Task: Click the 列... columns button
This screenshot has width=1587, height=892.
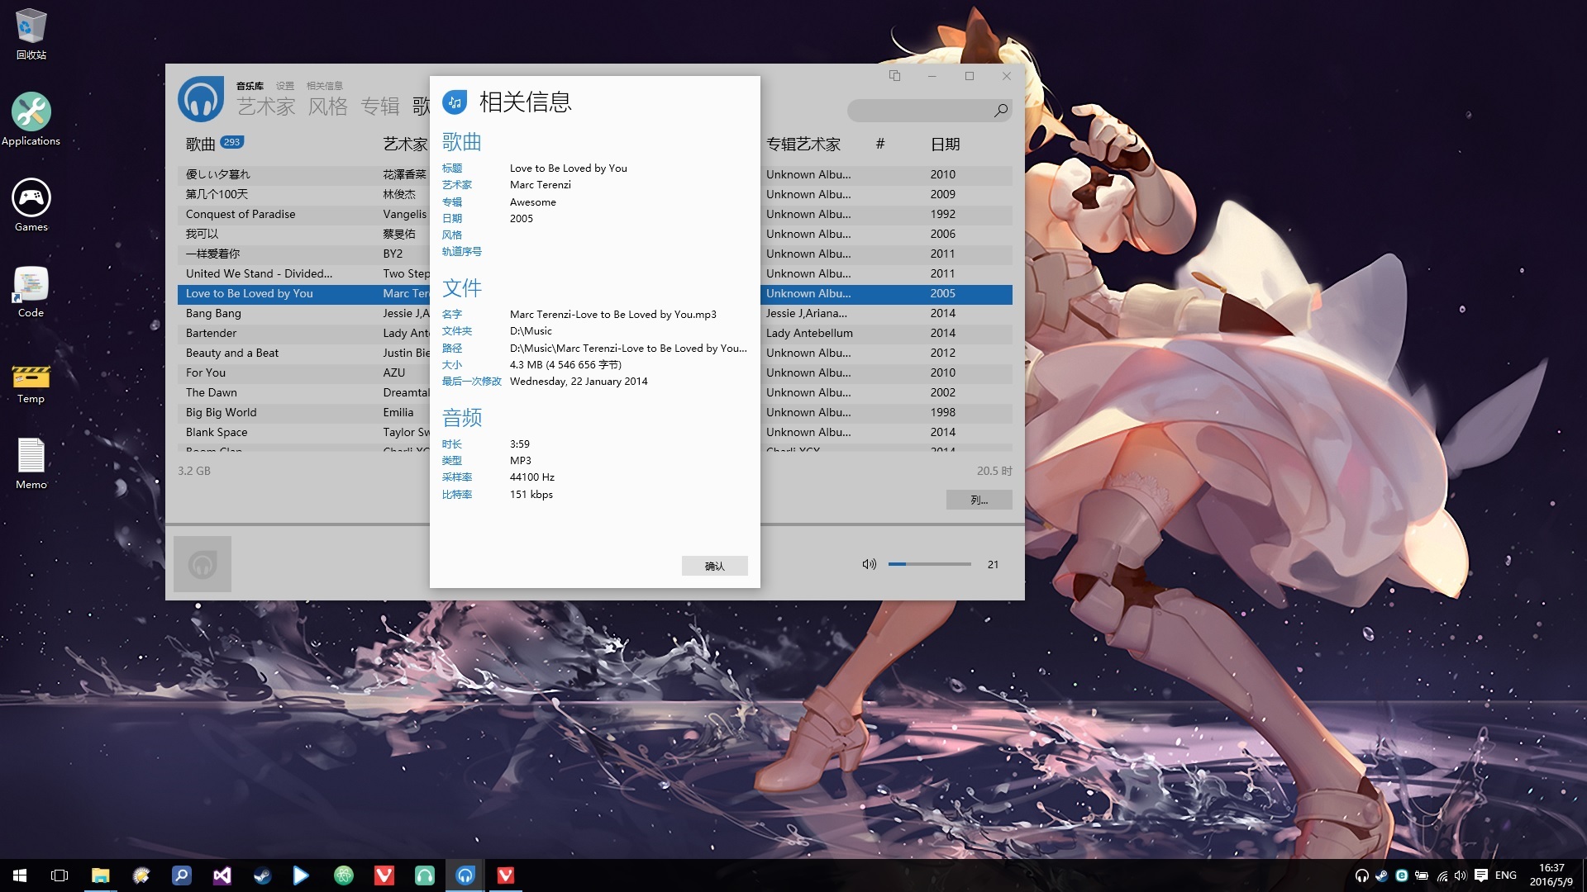Action: point(979,500)
